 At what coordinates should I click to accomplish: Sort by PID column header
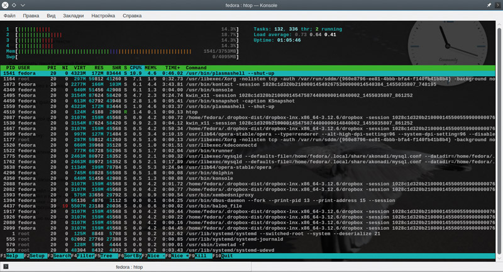coord(11,68)
